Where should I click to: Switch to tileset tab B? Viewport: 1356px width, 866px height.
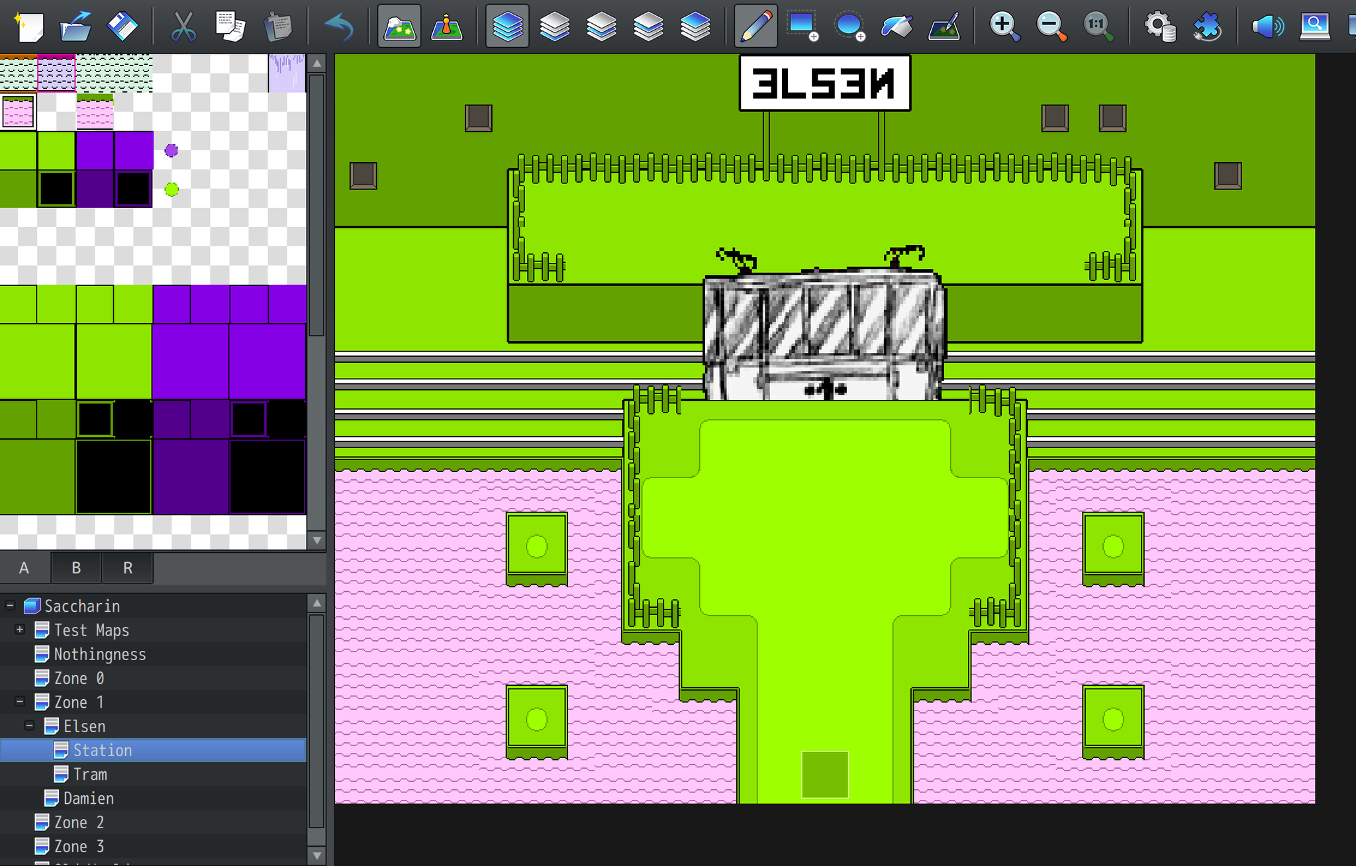(75, 568)
